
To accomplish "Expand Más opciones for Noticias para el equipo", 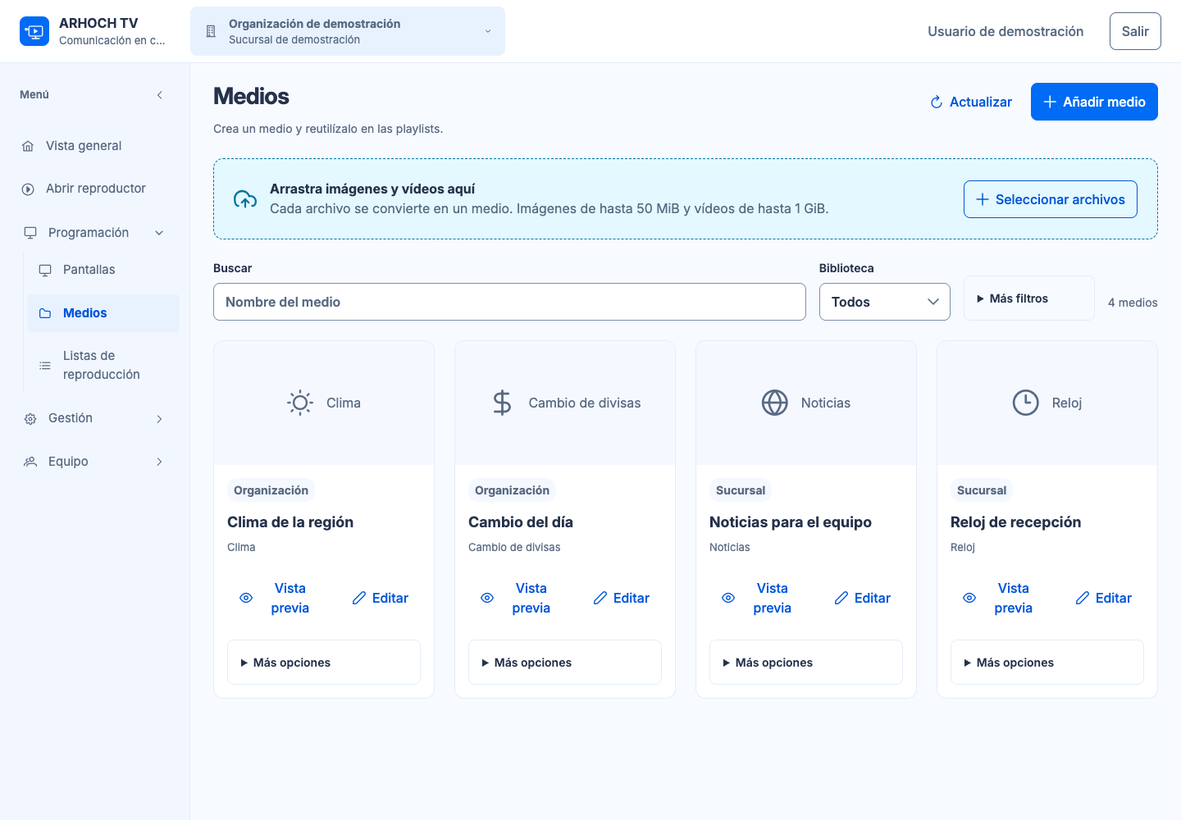I will (x=806, y=663).
